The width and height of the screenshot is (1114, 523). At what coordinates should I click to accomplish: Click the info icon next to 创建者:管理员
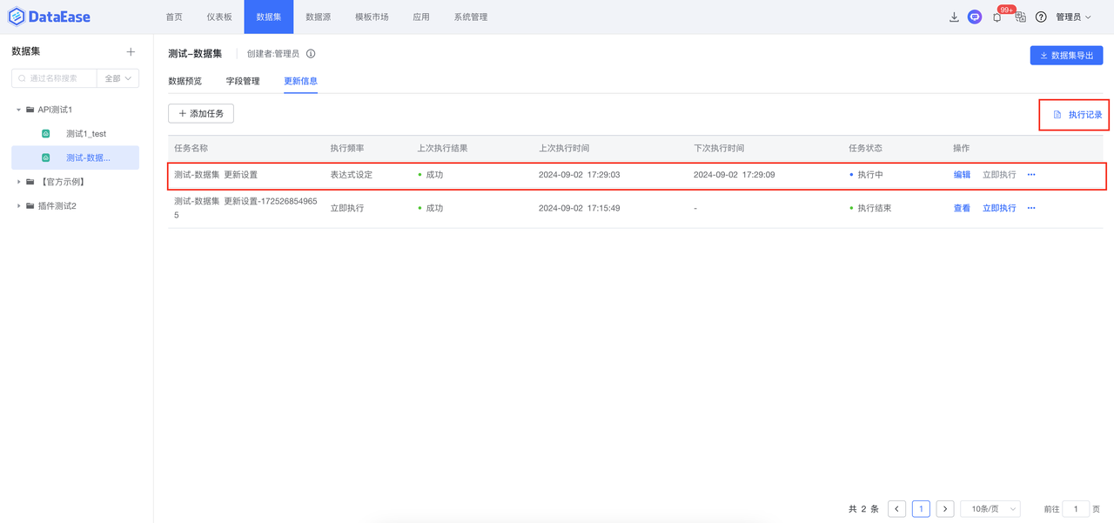(x=311, y=53)
